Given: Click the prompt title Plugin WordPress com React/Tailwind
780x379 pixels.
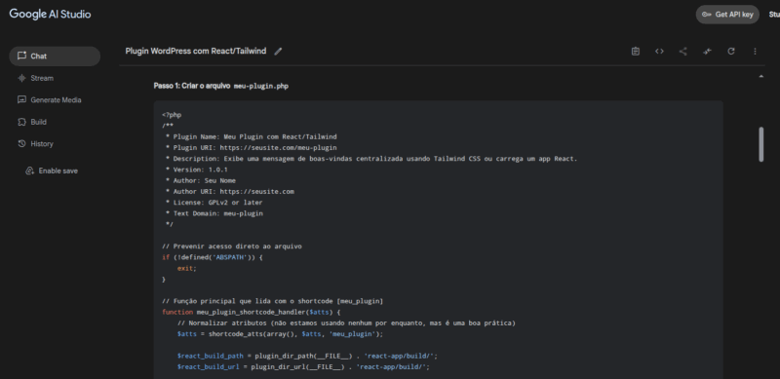Looking at the screenshot, I should pos(196,52).
